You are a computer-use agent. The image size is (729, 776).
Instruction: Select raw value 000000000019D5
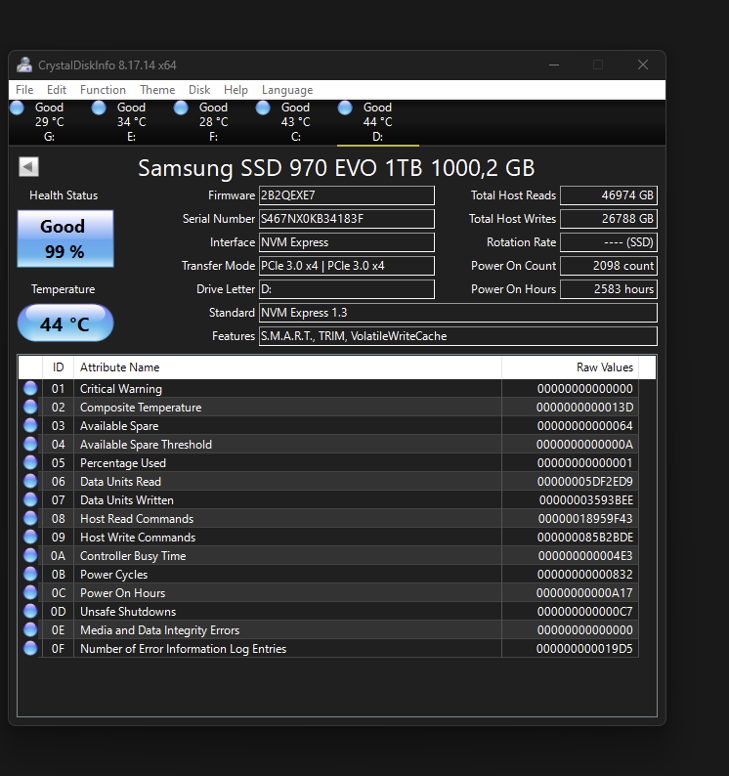click(x=584, y=649)
